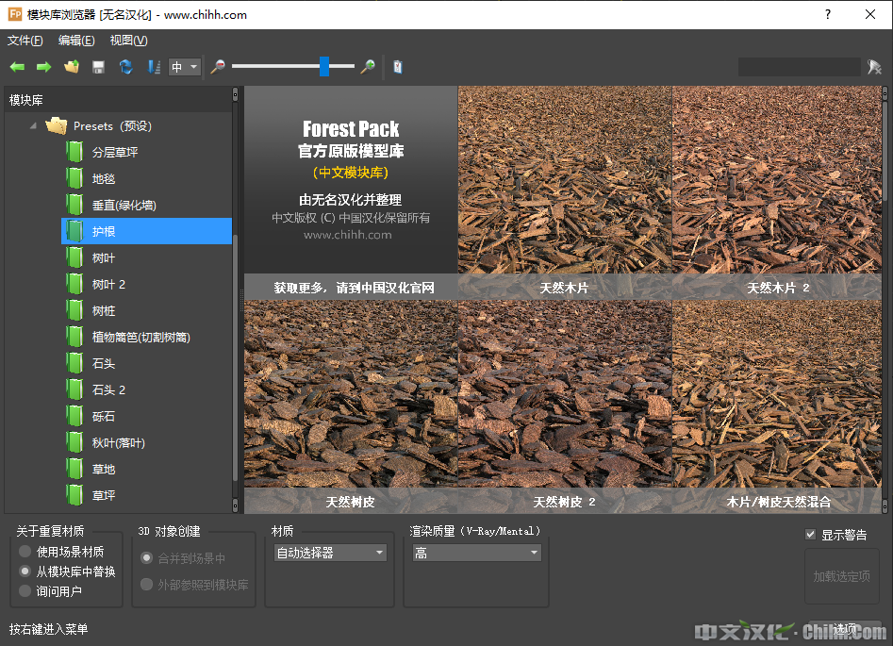Screen dimensions: 893x646
Task: Click the clipboard icon in toolbar
Action: pyautogui.click(x=398, y=67)
